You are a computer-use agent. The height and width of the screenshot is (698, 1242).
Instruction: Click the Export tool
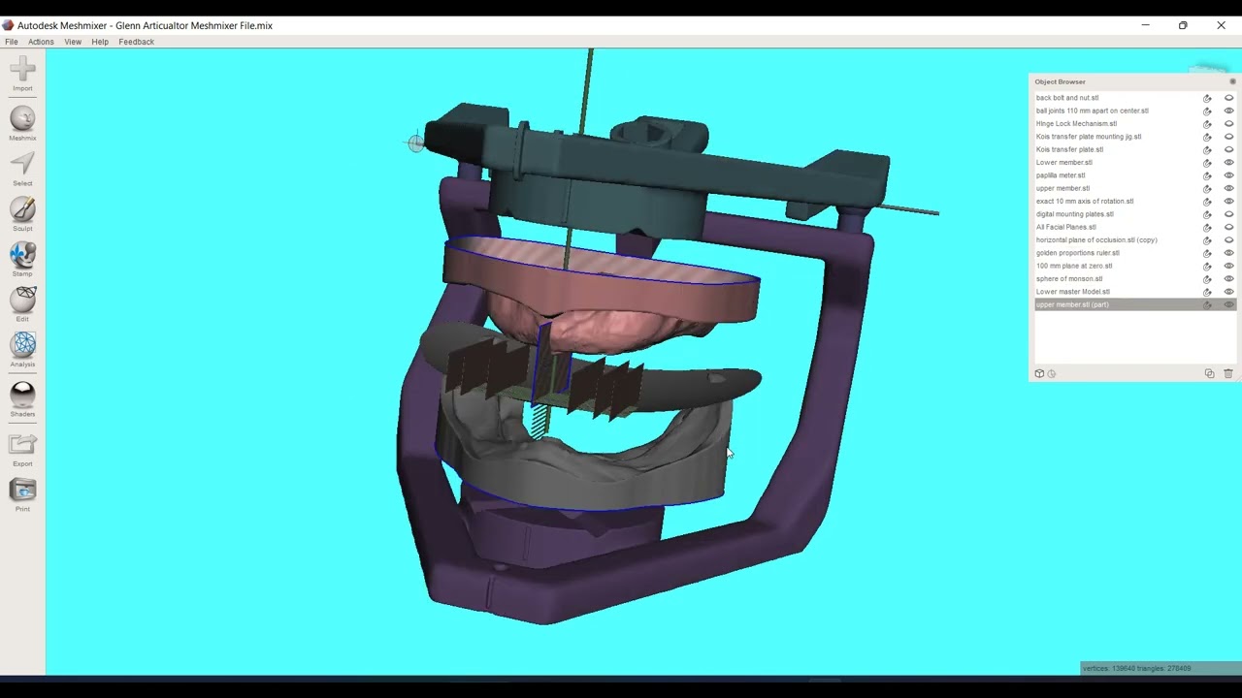tap(22, 450)
